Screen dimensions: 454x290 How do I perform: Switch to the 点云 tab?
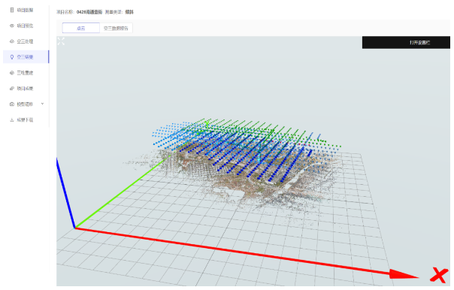(80, 28)
